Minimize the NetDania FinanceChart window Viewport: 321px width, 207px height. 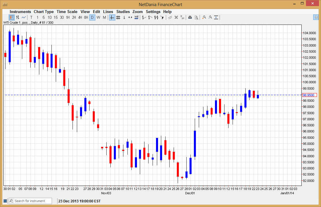click(295, 3)
